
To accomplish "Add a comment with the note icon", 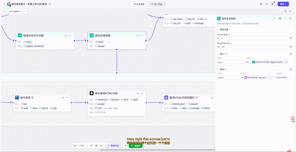I will click(91, 146).
